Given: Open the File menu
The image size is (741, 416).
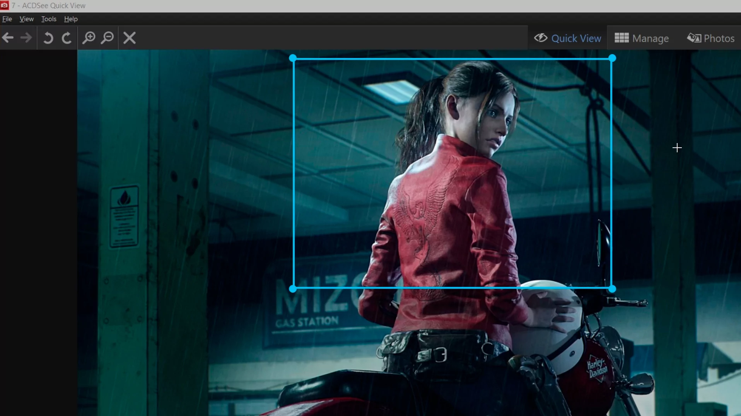Looking at the screenshot, I should click(x=7, y=19).
